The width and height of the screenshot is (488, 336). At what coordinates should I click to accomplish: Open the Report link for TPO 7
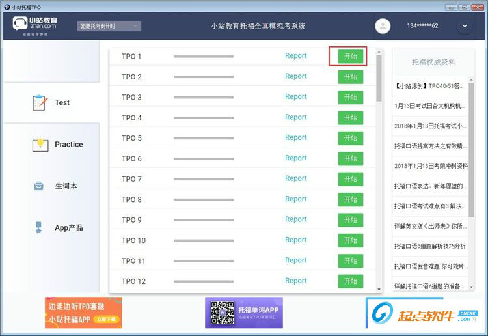[296, 178]
